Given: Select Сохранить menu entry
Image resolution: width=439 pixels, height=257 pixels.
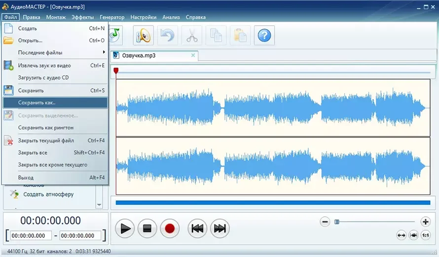Looking at the screenshot, I should pos(55,91).
